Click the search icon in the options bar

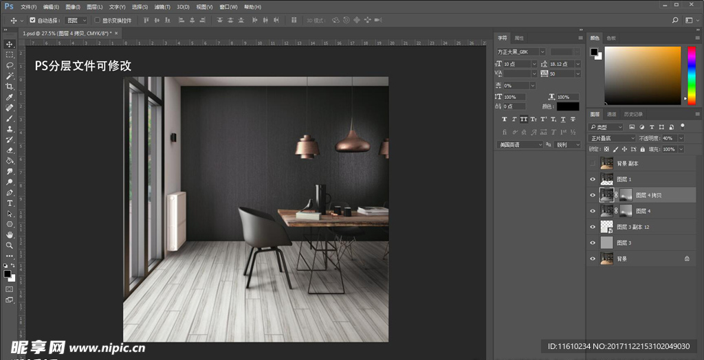(675, 21)
